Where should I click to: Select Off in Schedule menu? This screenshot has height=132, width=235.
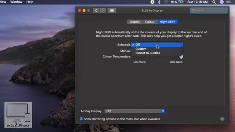pyautogui.click(x=156, y=45)
